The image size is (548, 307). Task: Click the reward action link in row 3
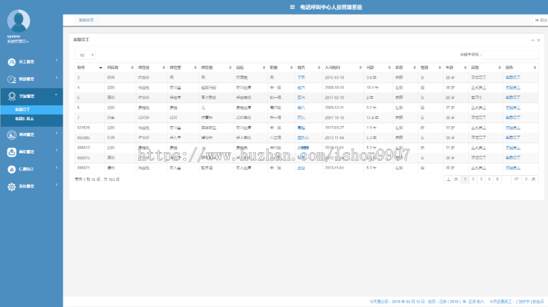tap(513, 77)
